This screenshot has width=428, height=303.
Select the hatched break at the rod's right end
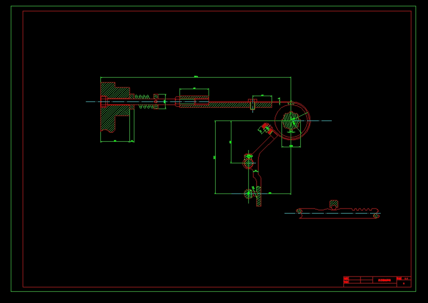[x=377, y=216]
